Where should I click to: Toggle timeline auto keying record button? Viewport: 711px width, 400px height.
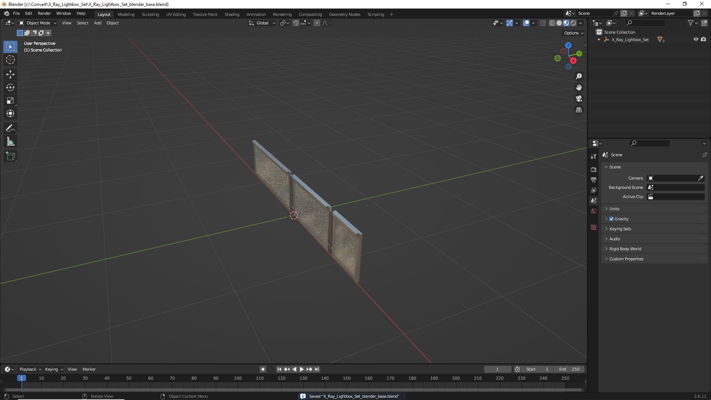point(263,369)
